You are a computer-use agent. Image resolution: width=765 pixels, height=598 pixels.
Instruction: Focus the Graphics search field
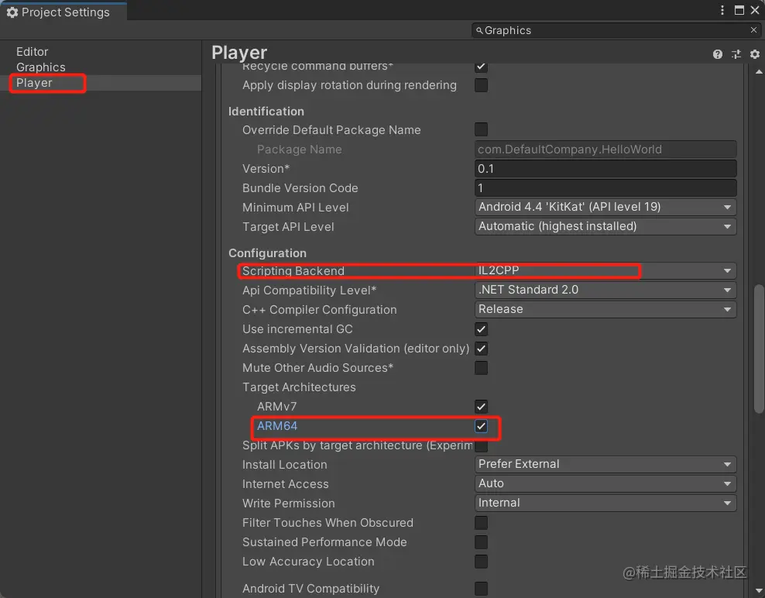click(616, 30)
